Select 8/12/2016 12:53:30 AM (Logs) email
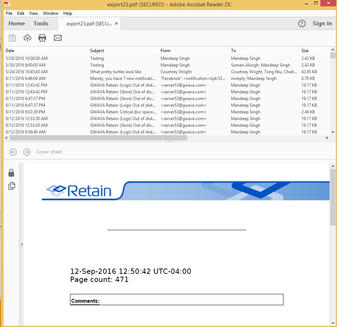Screen dimensions: 337x327 (x=167, y=118)
